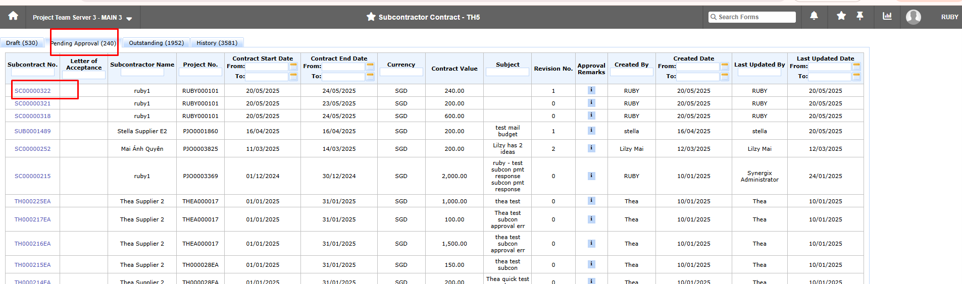Click the pin icon in top bar
This screenshot has height=284, width=962.
click(860, 16)
